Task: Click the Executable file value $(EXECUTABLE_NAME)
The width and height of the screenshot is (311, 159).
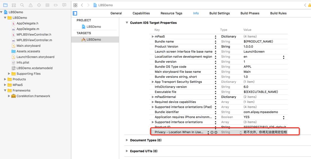Action: pyautogui.click(x=261, y=92)
